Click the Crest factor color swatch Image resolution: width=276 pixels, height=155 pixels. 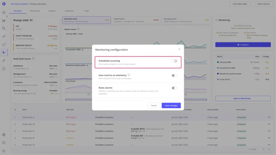coord(218,80)
